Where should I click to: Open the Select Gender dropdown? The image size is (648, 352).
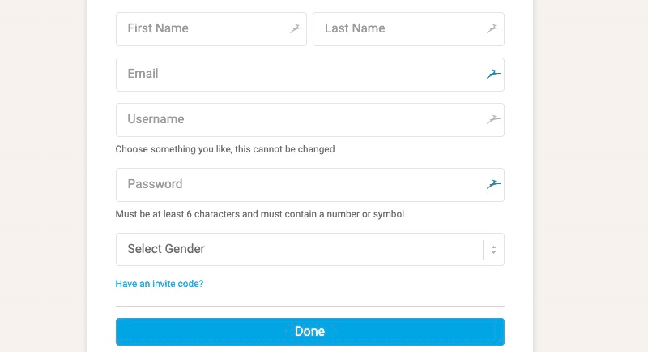click(x=310, y=250)
